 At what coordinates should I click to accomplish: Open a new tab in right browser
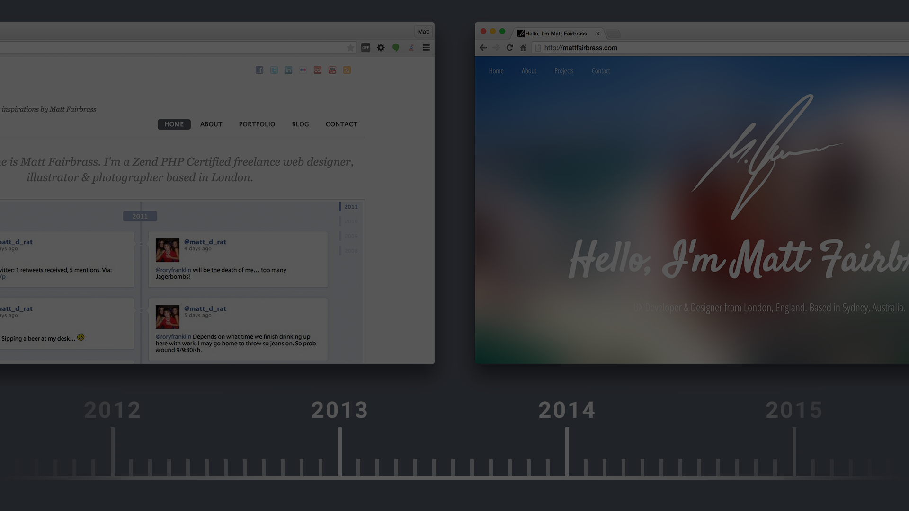[x=614, y=34]
